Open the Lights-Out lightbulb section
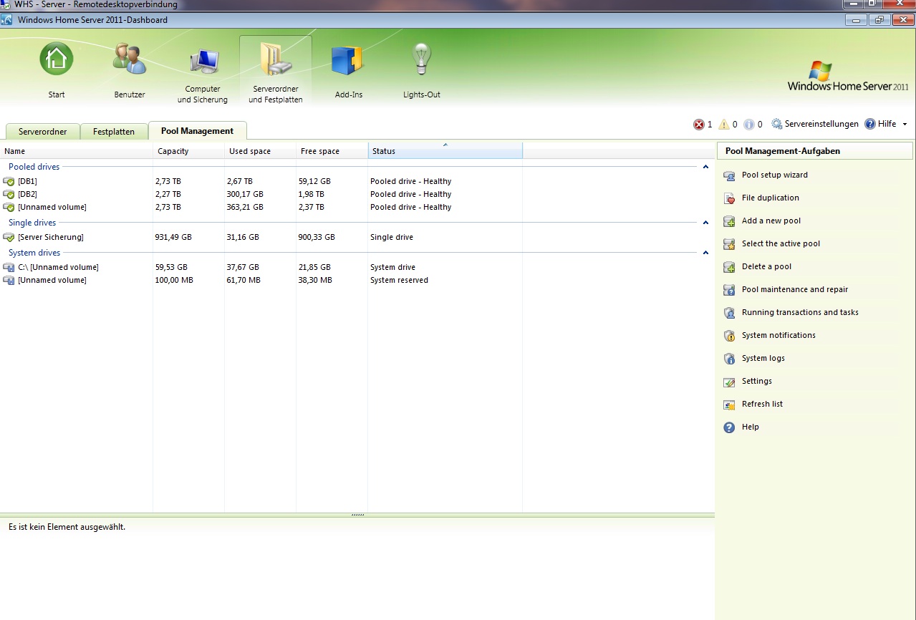Screen dimensions: 916x620 421,59
